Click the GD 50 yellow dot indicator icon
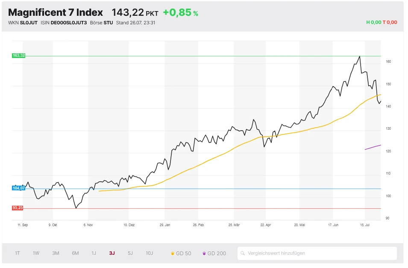 point(172,253)
